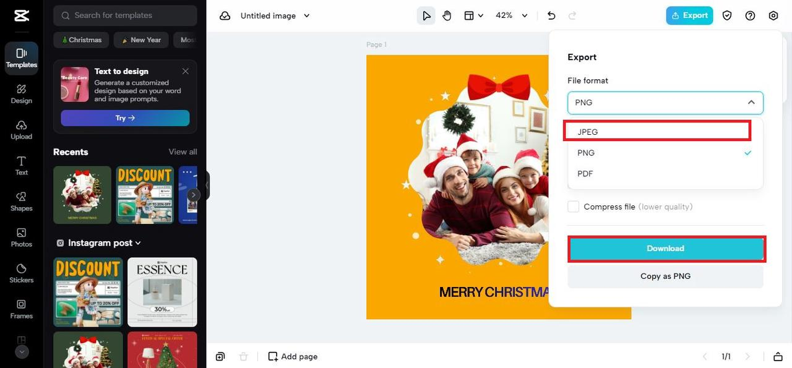
Task: Click the Try button
Action: 125,118
